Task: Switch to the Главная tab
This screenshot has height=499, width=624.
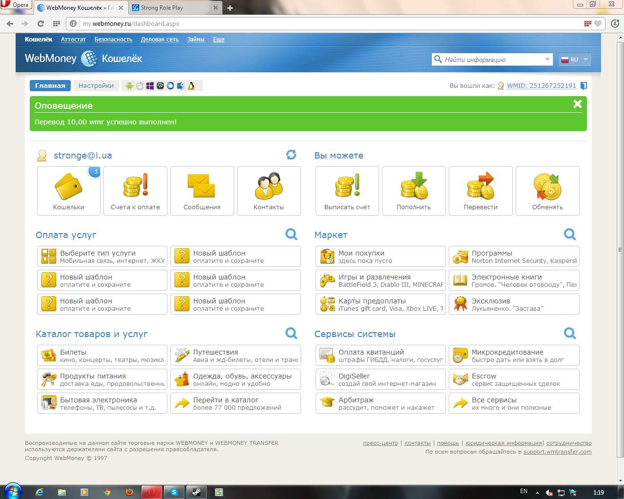Action: 50,85
